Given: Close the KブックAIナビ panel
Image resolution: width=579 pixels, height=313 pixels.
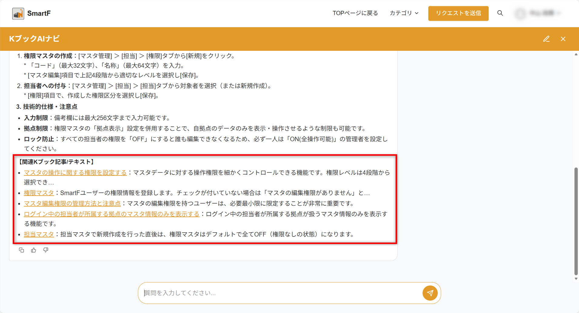Looking at the screenshot, I should coord(563,39).
